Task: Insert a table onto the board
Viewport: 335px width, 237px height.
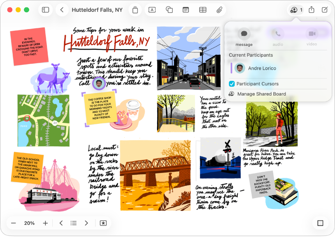Action: click(x=203, y=9)
